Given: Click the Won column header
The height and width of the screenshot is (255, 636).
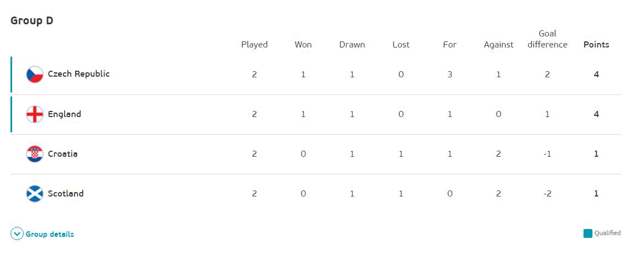Looking at the screenshot, I should [x=303, y=45].
